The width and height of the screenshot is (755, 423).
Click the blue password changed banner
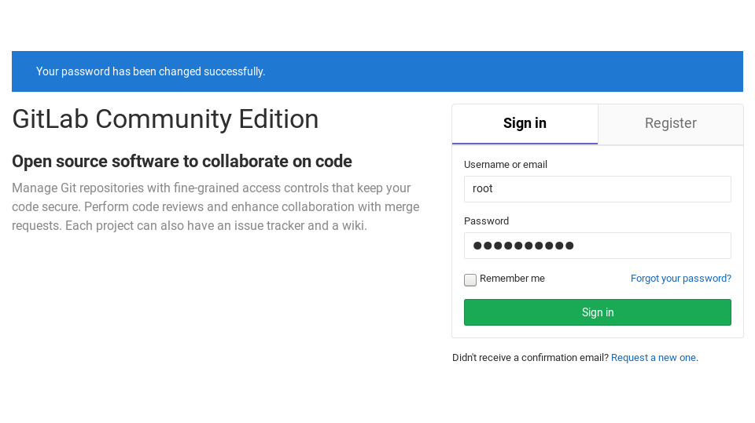(377, 71)
